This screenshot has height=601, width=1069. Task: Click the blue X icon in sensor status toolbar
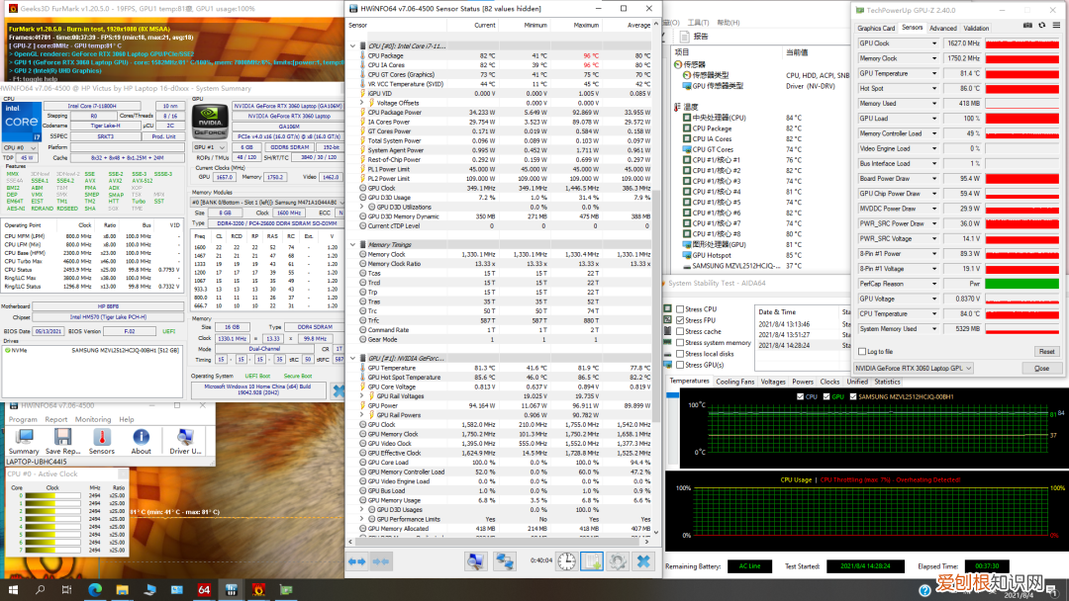pos(643,561)
